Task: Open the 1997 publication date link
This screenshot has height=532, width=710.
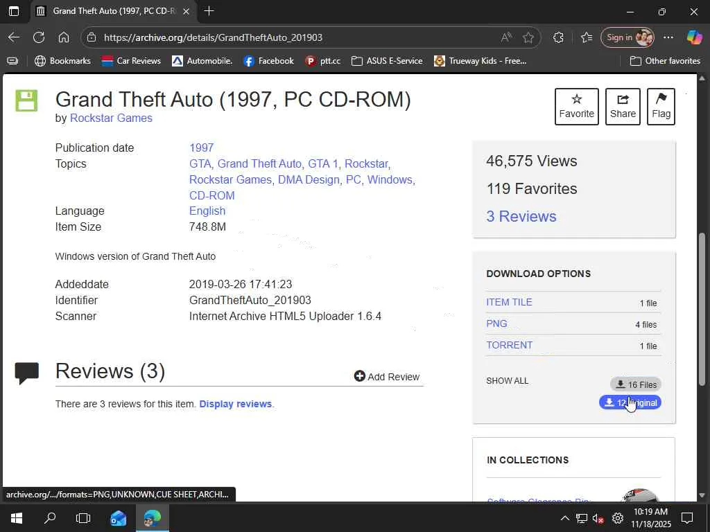Action: pos(202,148)
